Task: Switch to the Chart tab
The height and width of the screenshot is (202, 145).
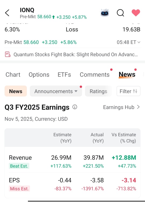Action: point(13,75)
